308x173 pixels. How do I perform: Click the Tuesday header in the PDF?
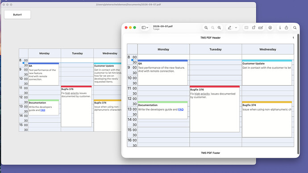point(216,49)
